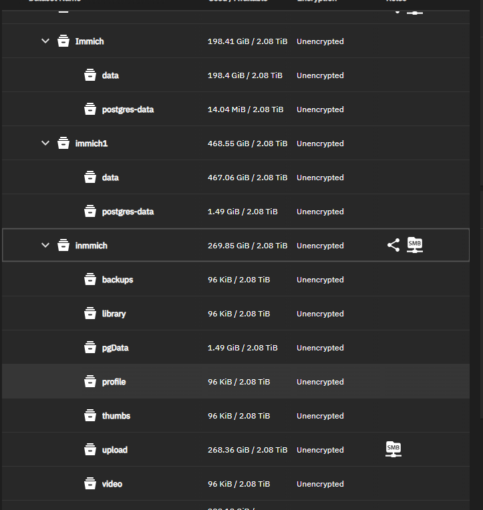Image resolution: width=483 pixels, height=510 pixels.
Task: Click the dataset icon beside thumbs
Action: pyautogui.click(x=90, y=416)
